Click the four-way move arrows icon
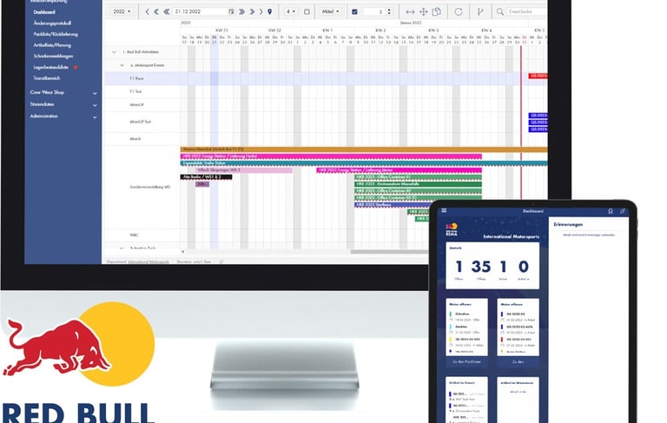This screenshot has width=667, height=423. [x=424, y=12]
